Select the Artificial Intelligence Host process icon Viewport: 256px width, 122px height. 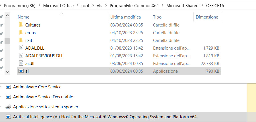pos(8,117)
